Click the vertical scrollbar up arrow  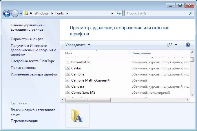[x=192, y=52]
